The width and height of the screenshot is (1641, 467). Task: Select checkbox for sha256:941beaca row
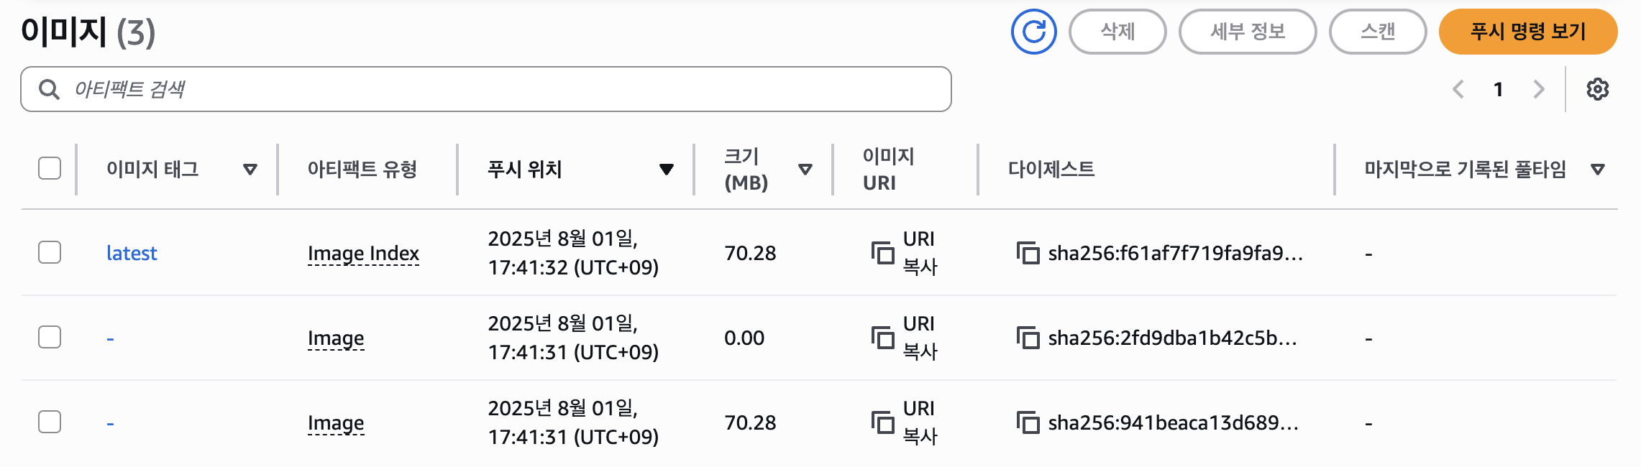coord(50,422)
